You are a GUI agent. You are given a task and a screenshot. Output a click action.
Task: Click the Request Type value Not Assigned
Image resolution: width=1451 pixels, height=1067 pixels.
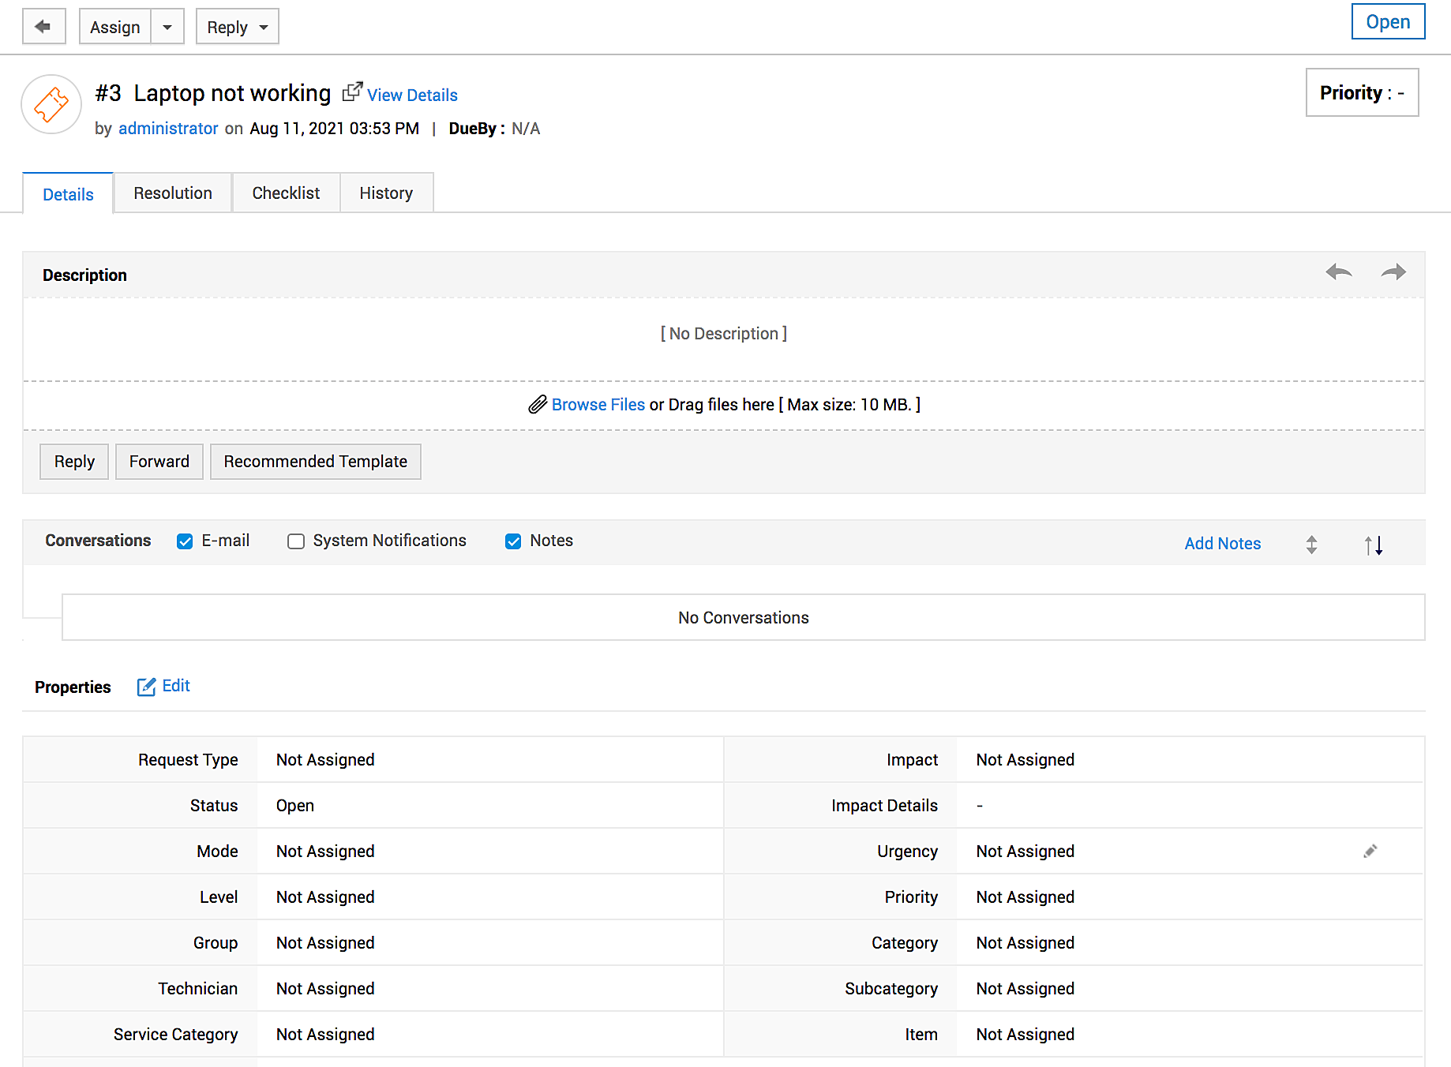coord(325,760)
